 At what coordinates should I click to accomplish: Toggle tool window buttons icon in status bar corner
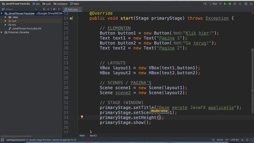tap(2, 140)
